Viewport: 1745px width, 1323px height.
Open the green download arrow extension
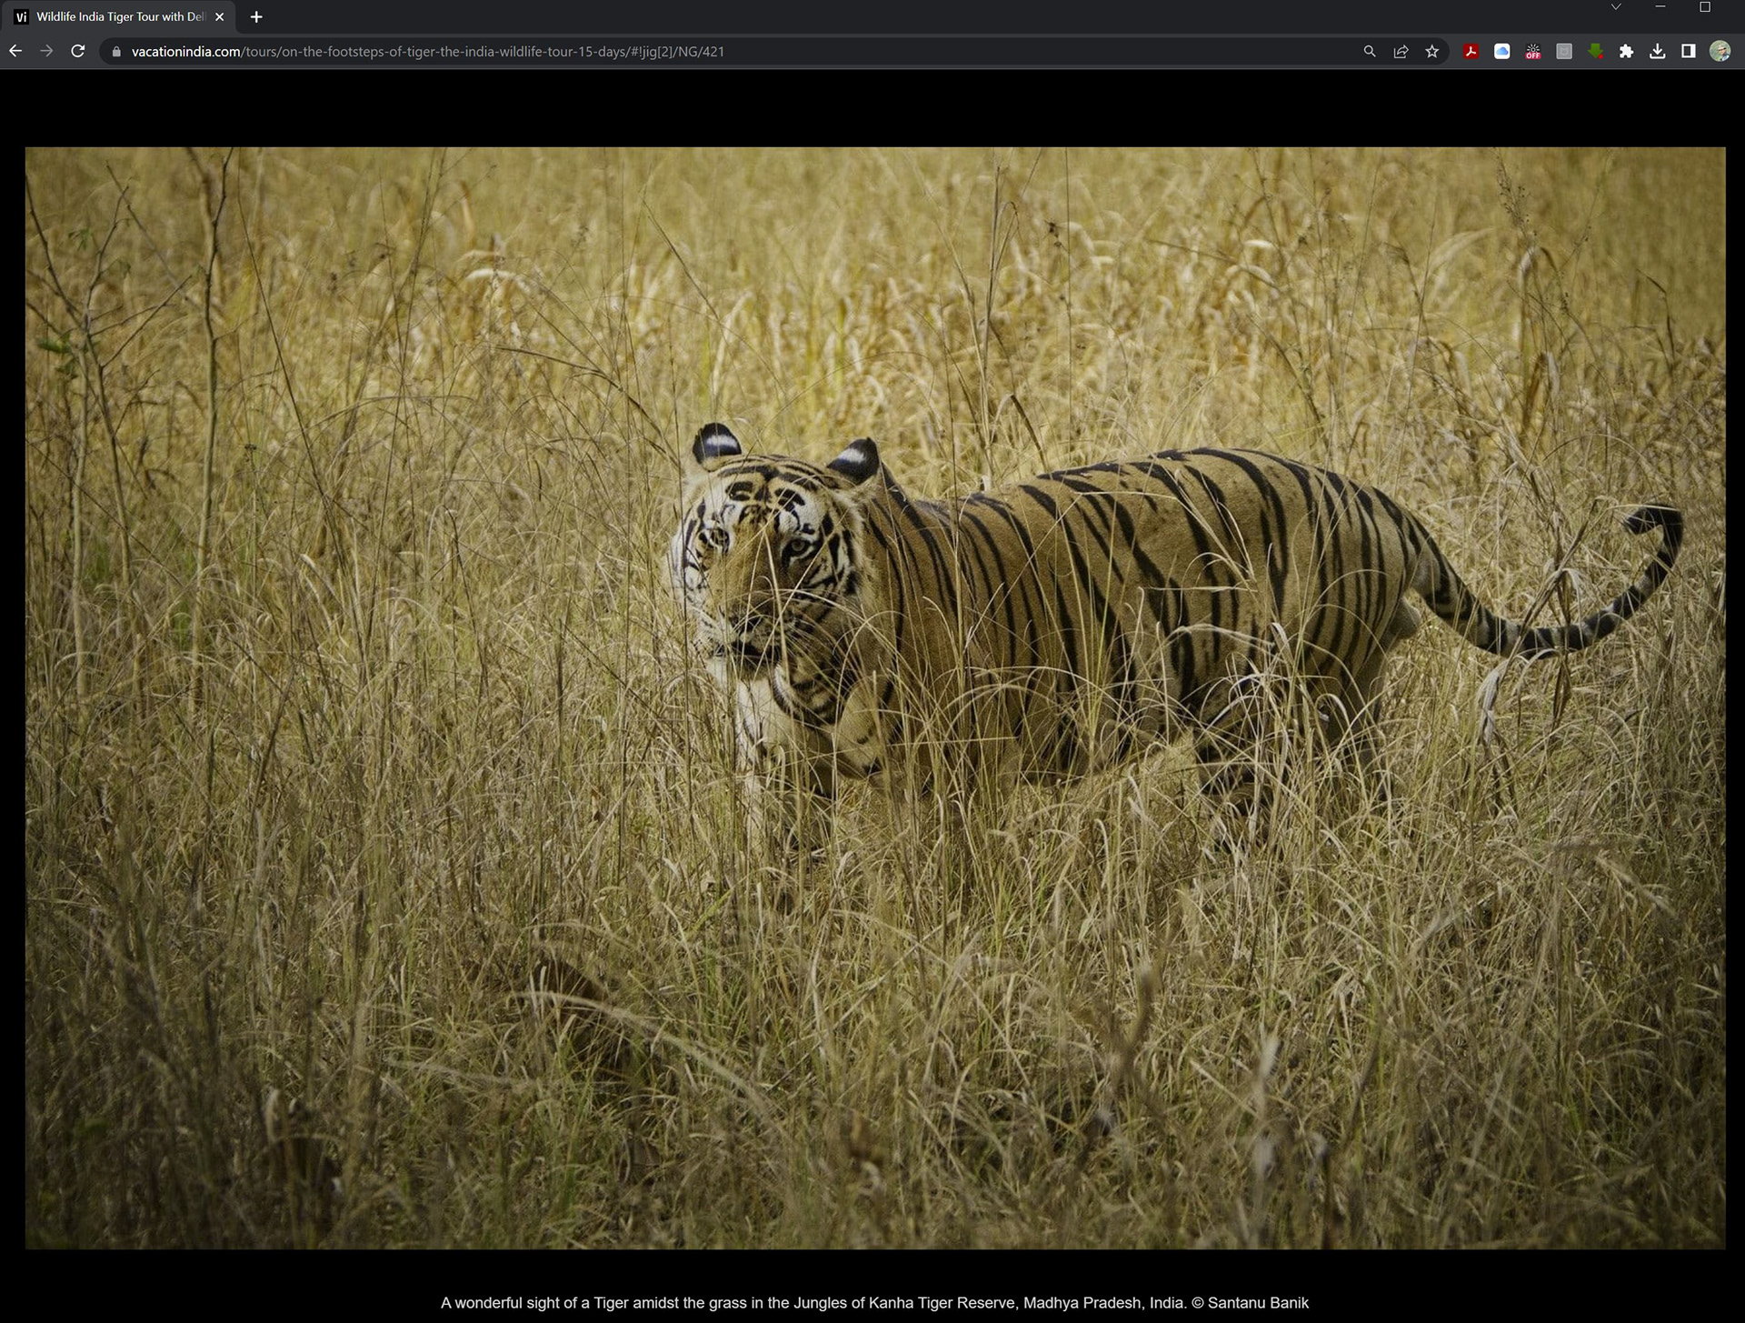[x=1595, y=52]
